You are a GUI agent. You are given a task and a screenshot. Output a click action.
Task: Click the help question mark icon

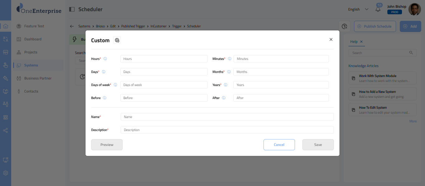(x=344, y=26)
